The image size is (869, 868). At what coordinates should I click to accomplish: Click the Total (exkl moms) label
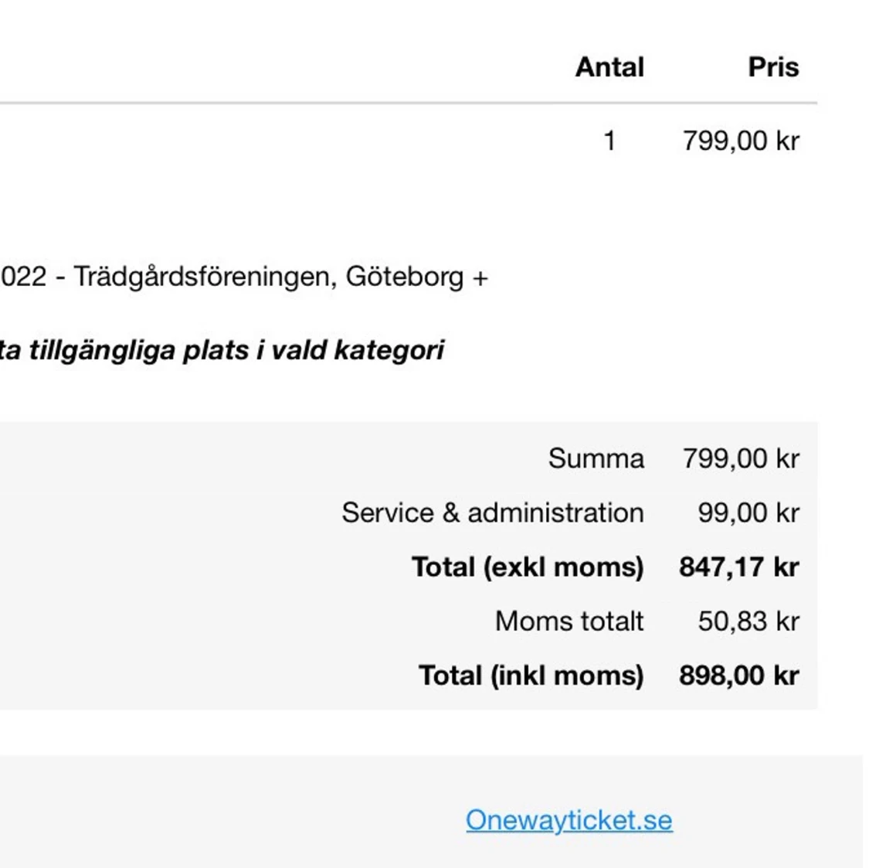tap(527, 567)
